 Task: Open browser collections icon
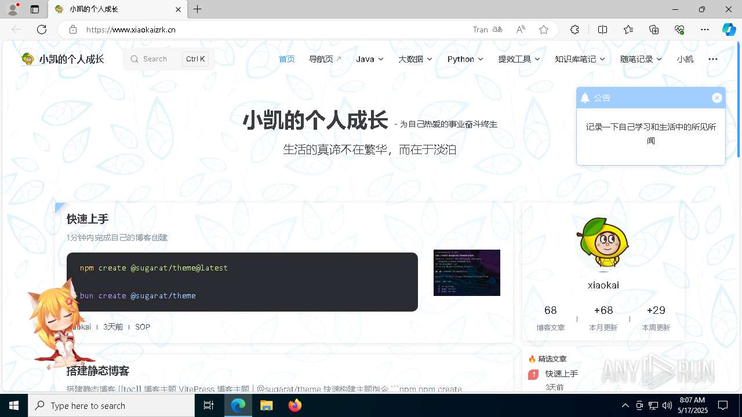[654, 30]
